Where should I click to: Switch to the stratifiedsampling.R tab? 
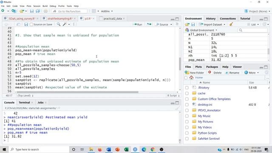(60, 19)
